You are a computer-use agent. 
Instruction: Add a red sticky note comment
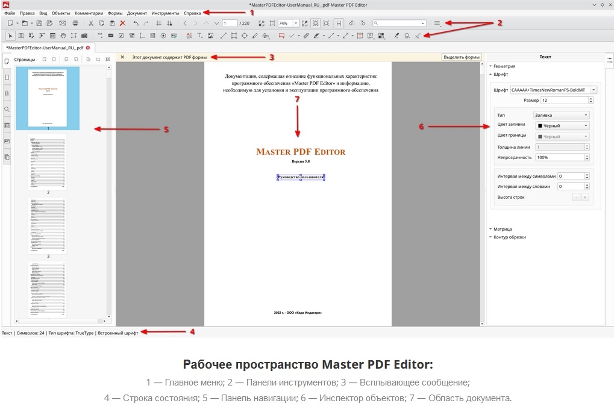(x=281, y=36)
